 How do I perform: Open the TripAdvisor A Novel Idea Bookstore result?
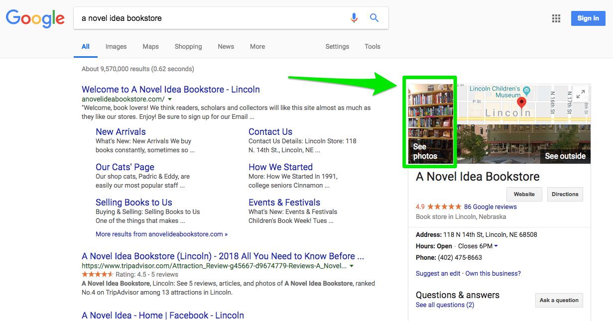[x=223, y=256]
